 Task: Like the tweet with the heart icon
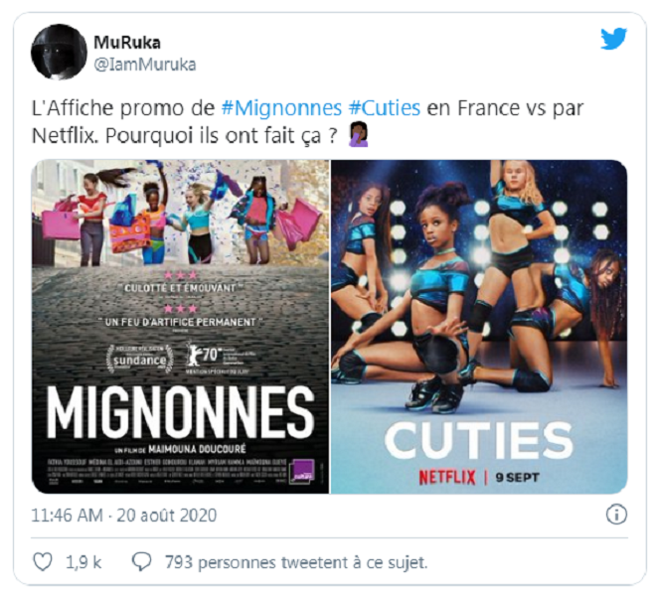pos(43,561)
